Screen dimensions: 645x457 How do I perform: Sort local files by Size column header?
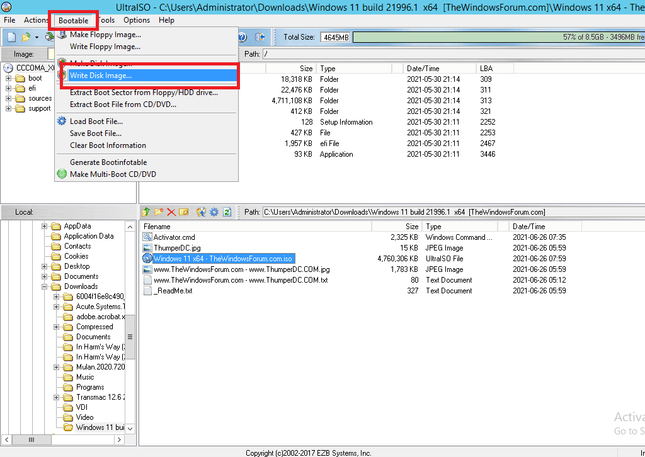pos(397,227)
